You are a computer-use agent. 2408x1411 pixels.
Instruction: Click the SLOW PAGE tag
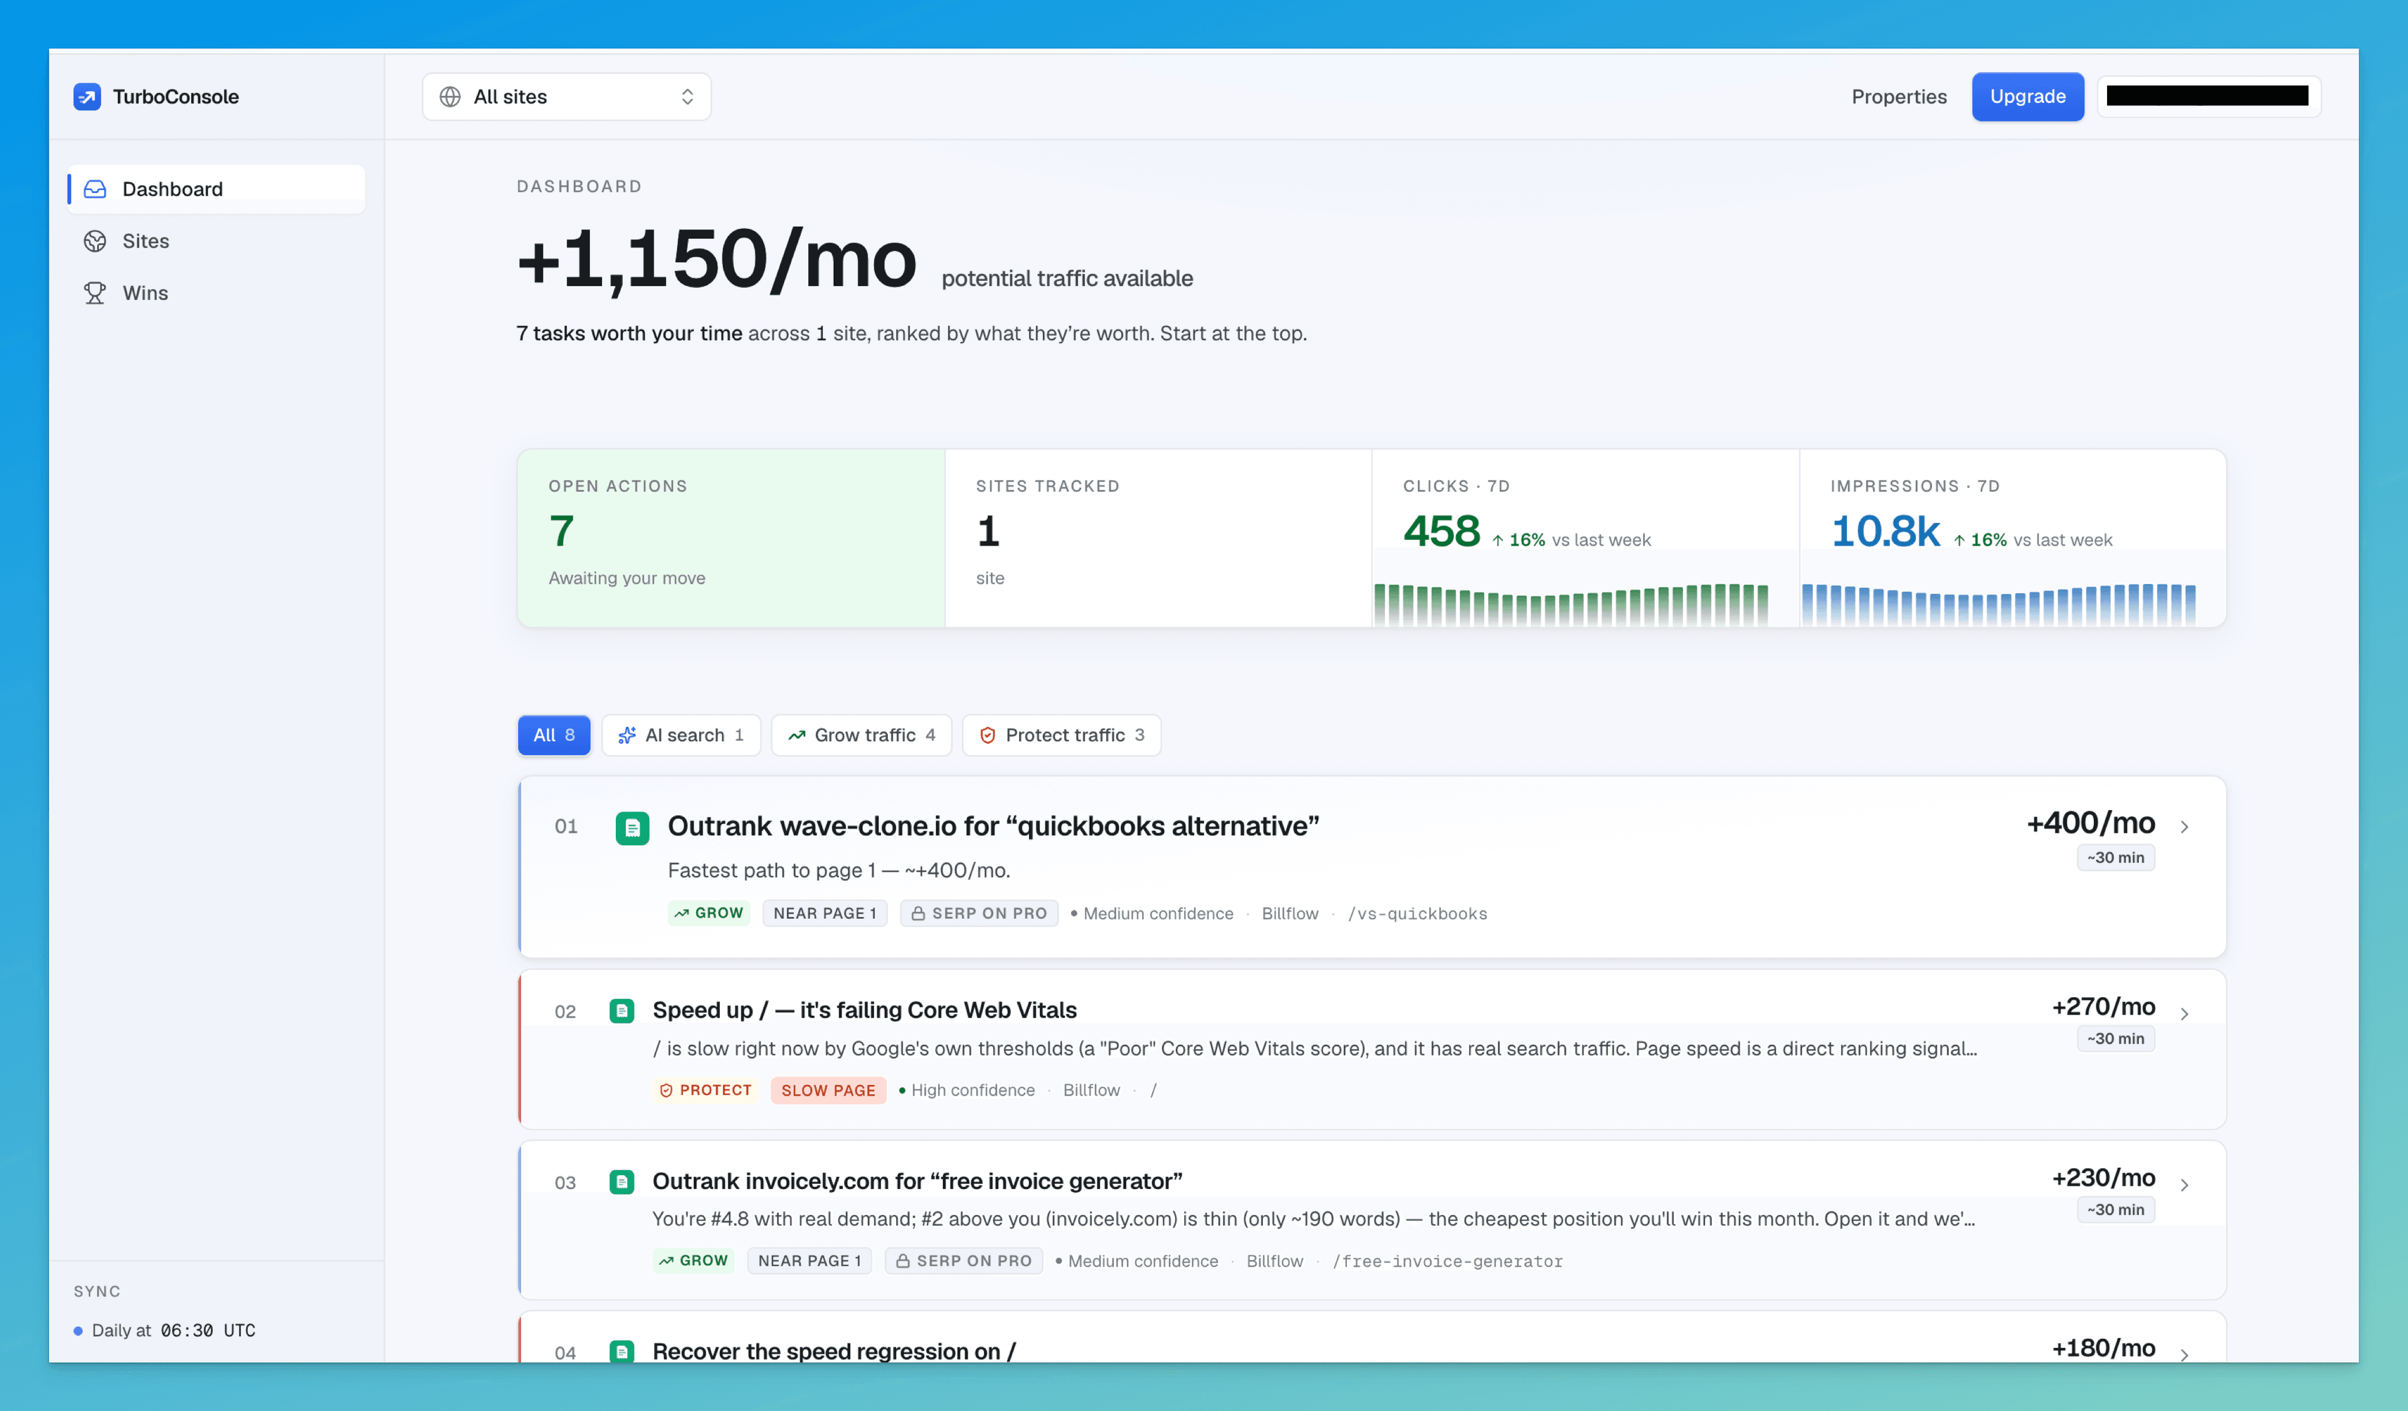[x=828, y=1090]
